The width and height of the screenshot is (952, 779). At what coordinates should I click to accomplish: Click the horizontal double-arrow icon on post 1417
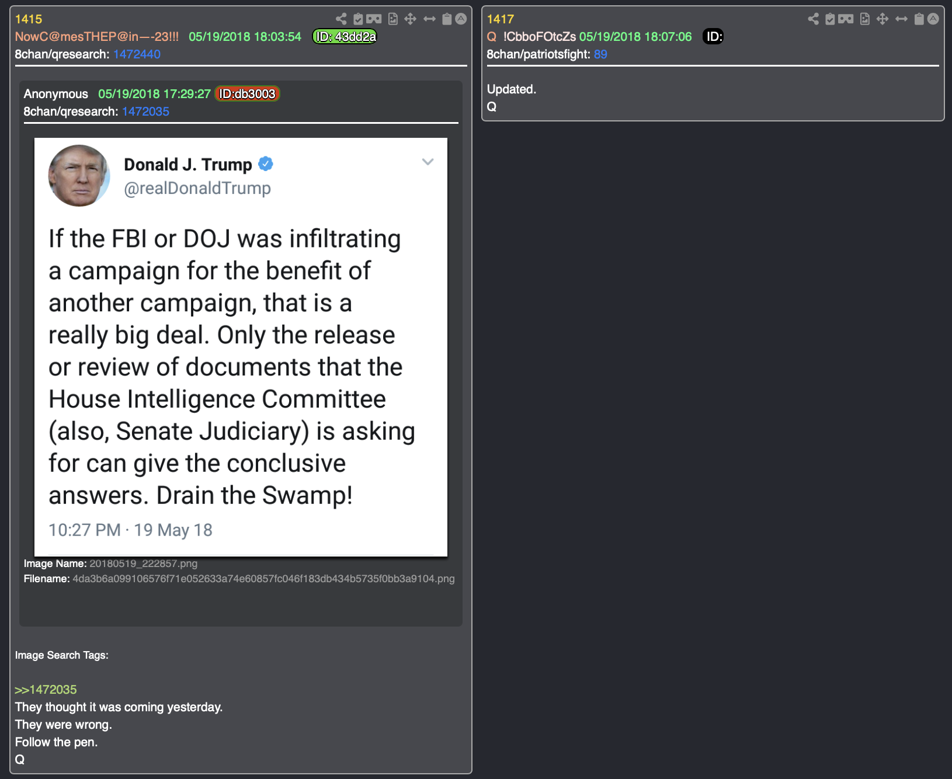(x=901, y=19)
